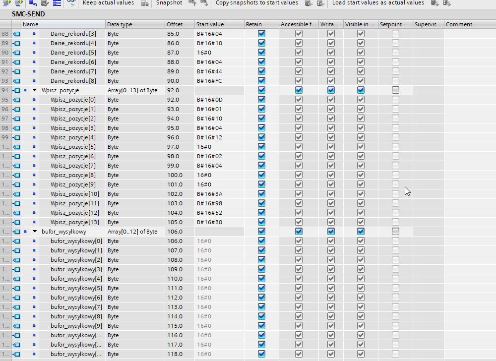The height and width of the screenshot is (361, 496).
Task: Toggle Visible in HMI for Wpisz_pozycje array row
Action: [361, 90]
